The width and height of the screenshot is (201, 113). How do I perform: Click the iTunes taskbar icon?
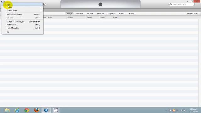click(46, 110)
